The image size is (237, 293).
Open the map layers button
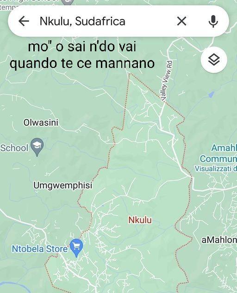214,60
